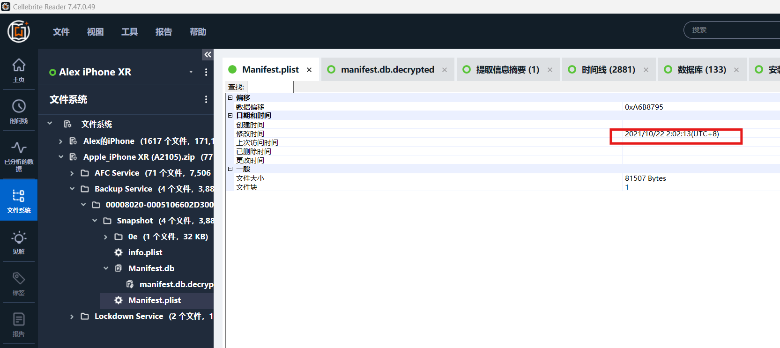Close the manifest.db.decrypted tab
The height and width of the screenshot is (348, 780).
pos(445,70)
